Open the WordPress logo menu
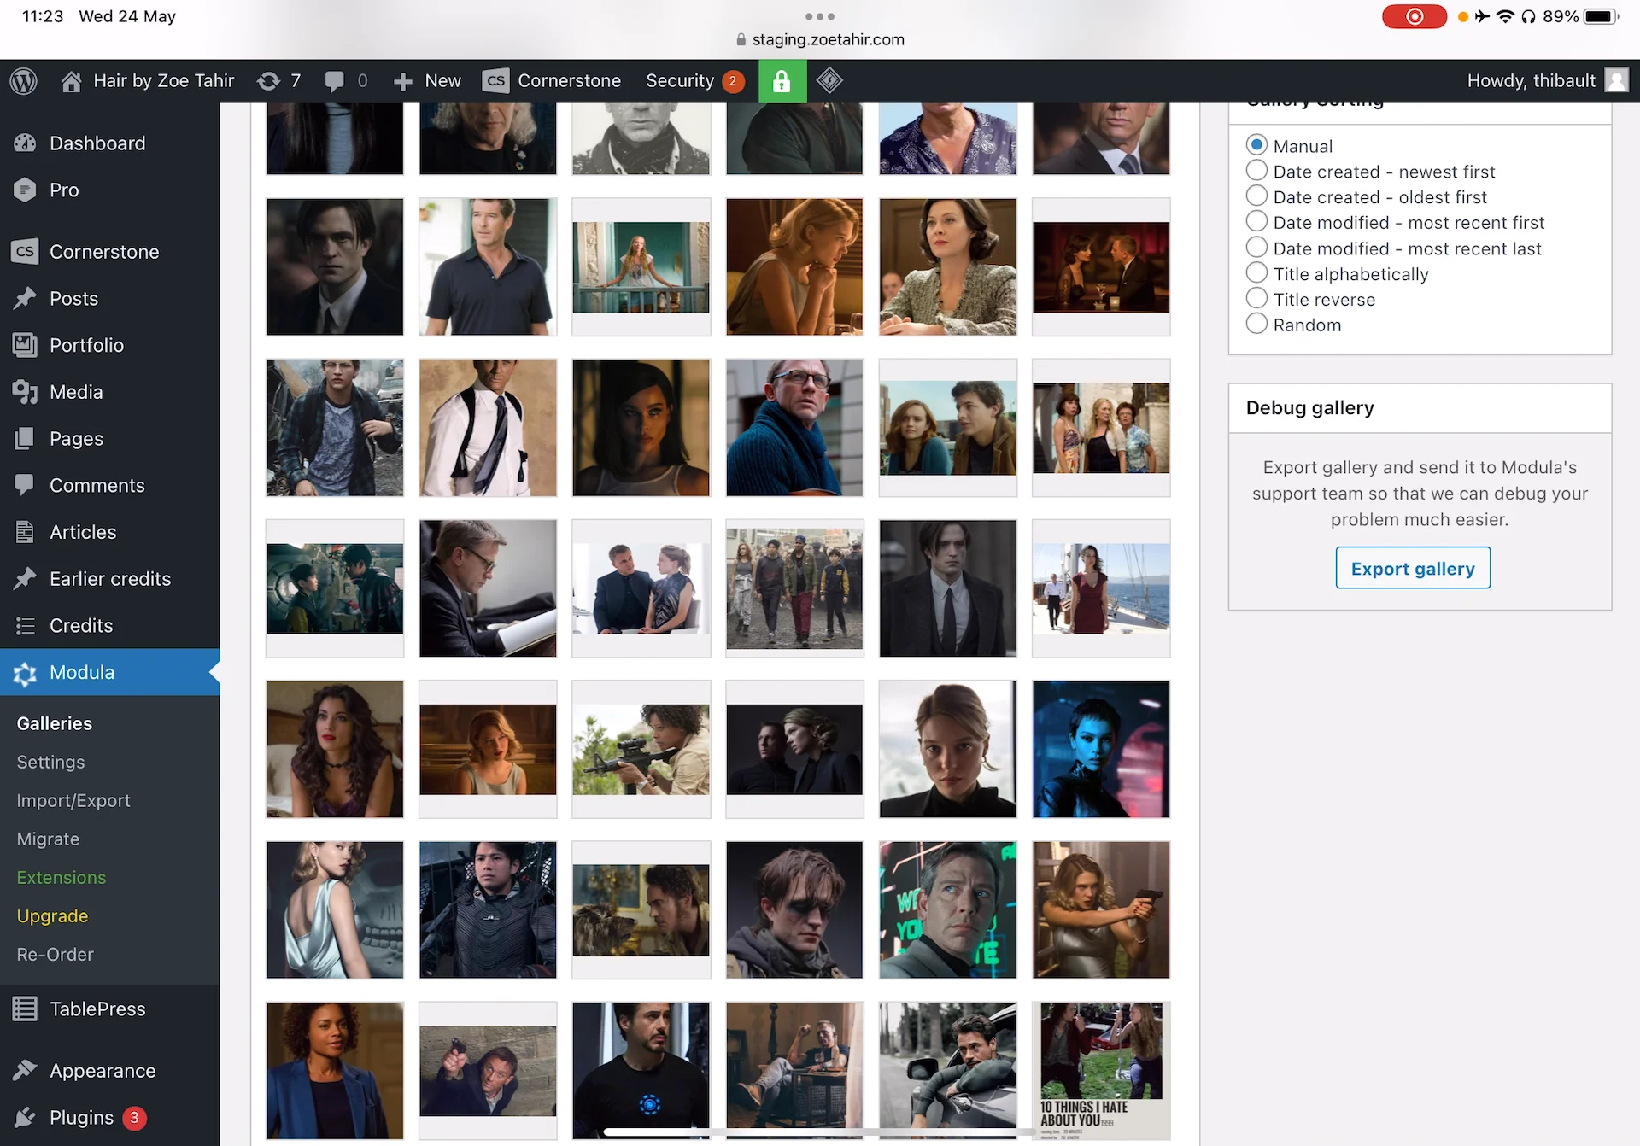1640x1146 pixels. click(24, 81)
